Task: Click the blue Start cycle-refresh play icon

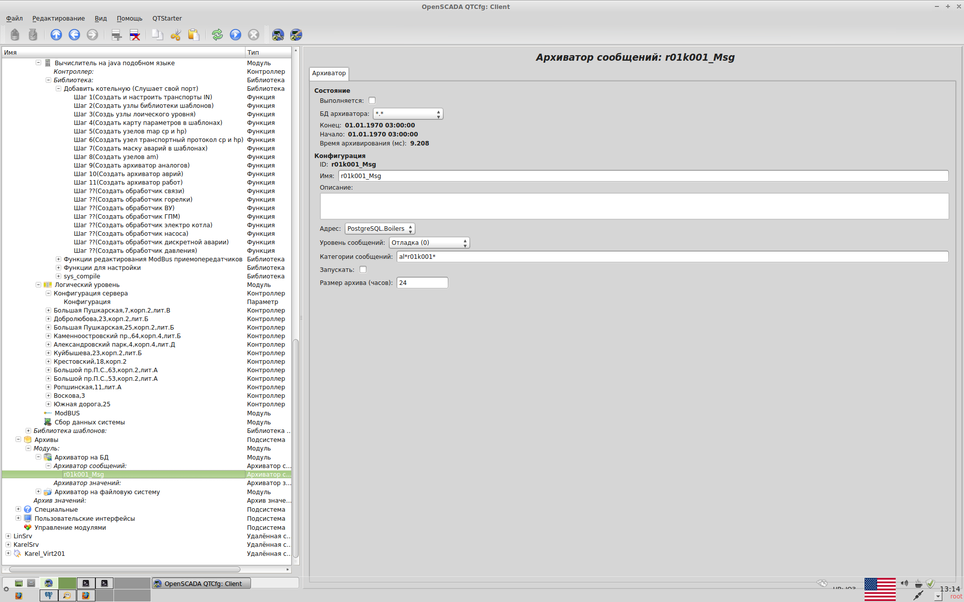Action: tap(235, 35)
